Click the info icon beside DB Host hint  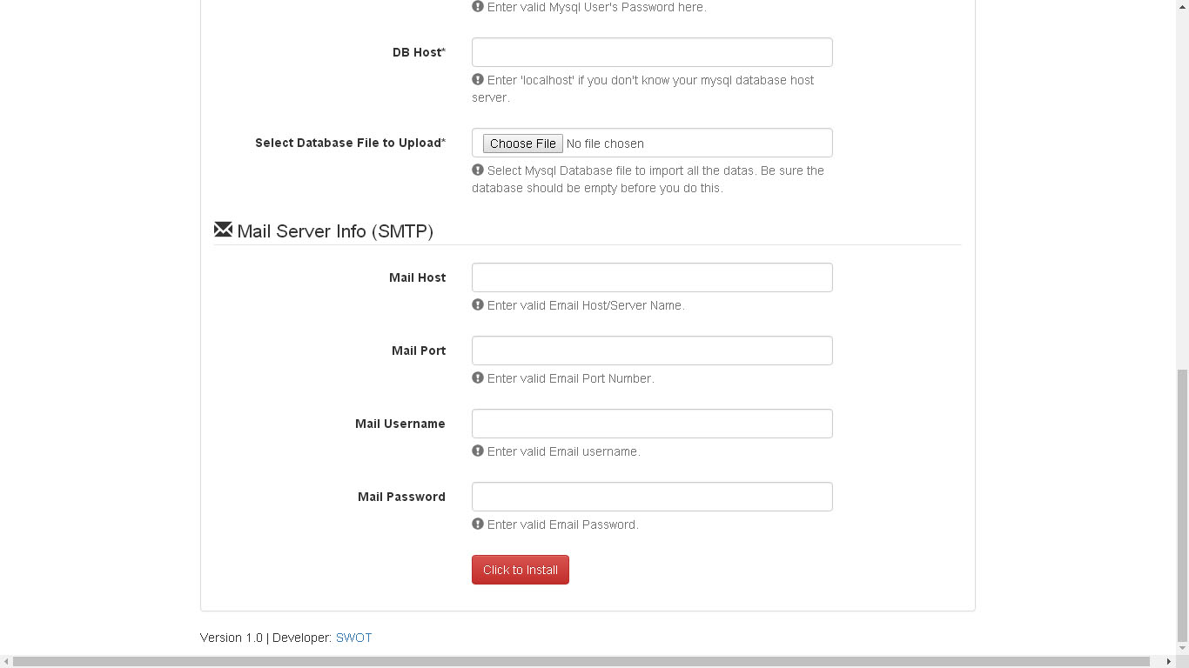[478, 79]
